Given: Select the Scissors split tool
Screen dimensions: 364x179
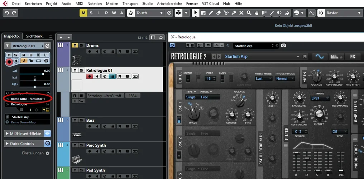Looking at the screenshot, I should click(226, 13).
